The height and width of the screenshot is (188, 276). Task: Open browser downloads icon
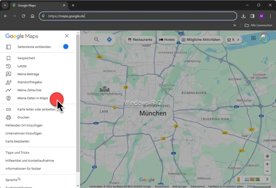(243, 16)
